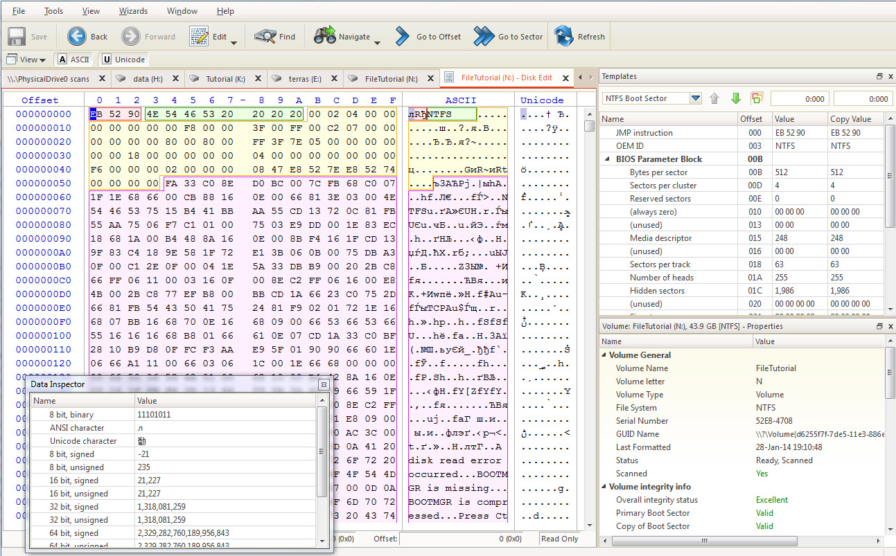Open the NTFS Boot Sector template dropdown
Image resolution: width=896 pixels, height=556 pixels.
(697, 98)
